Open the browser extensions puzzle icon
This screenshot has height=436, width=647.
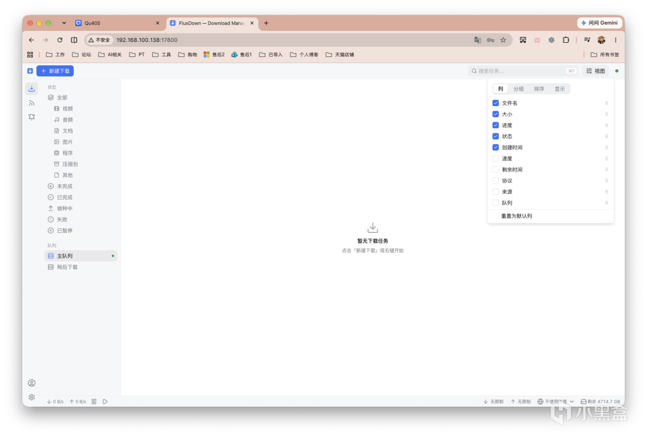[x=566, y=40]
